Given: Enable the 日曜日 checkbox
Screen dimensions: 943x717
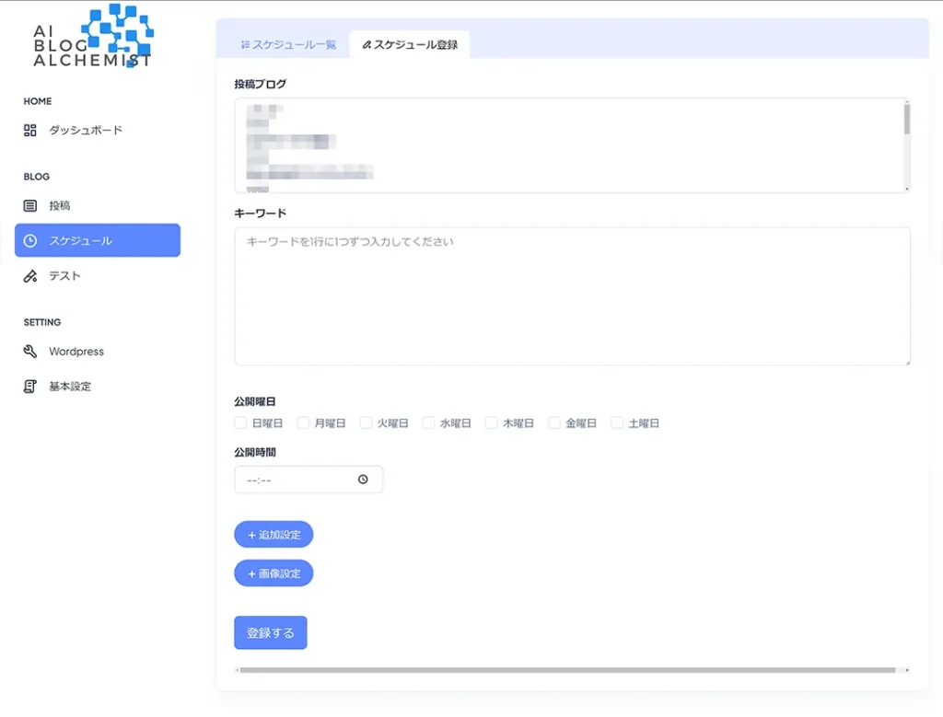Looking at the screenshot, I should [x=240, y=422].
